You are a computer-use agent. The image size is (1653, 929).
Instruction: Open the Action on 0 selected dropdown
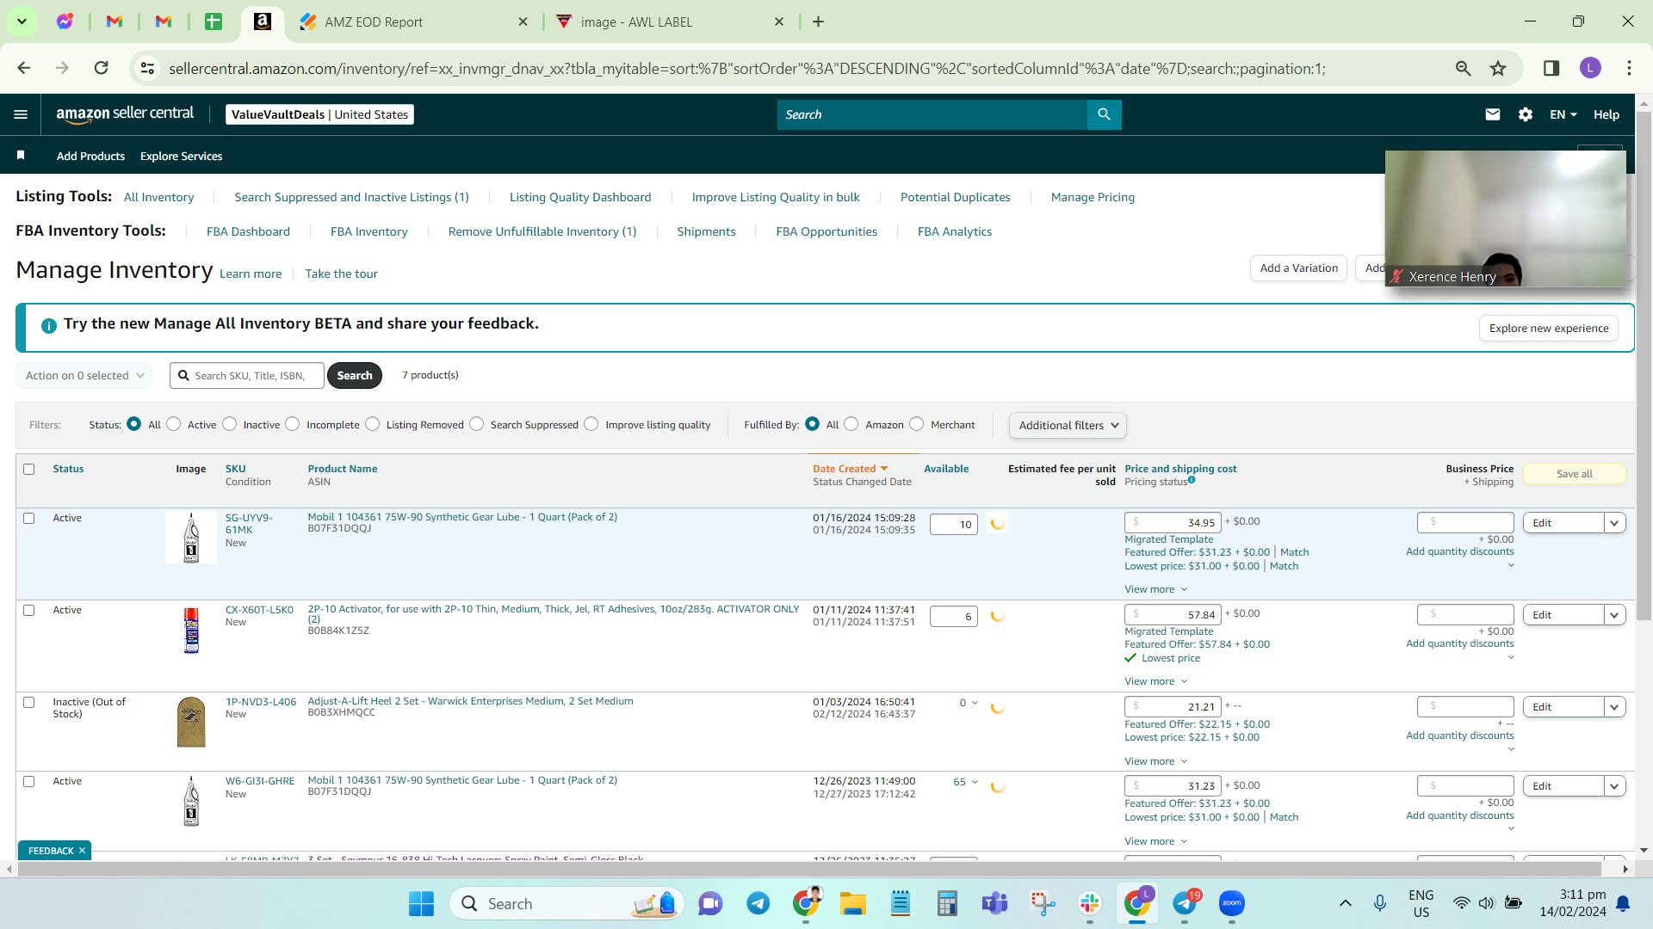[84, 376]
